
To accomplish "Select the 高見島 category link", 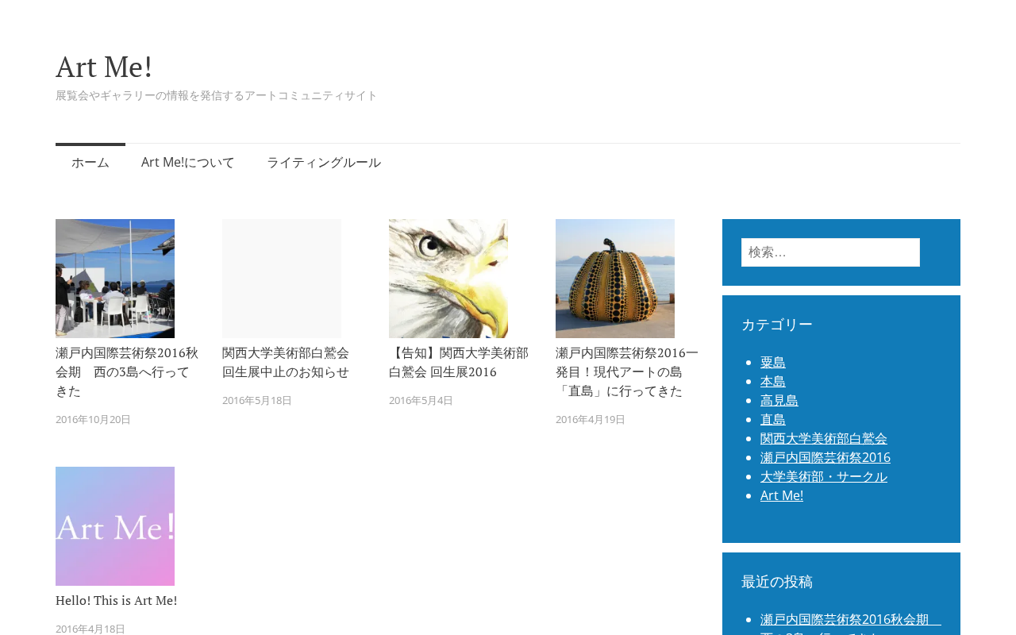I will click(x=779, y=400).
